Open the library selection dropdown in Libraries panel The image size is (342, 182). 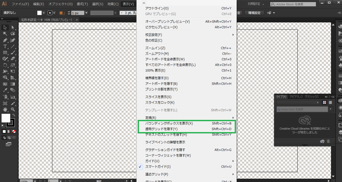(x=298, y=102)
